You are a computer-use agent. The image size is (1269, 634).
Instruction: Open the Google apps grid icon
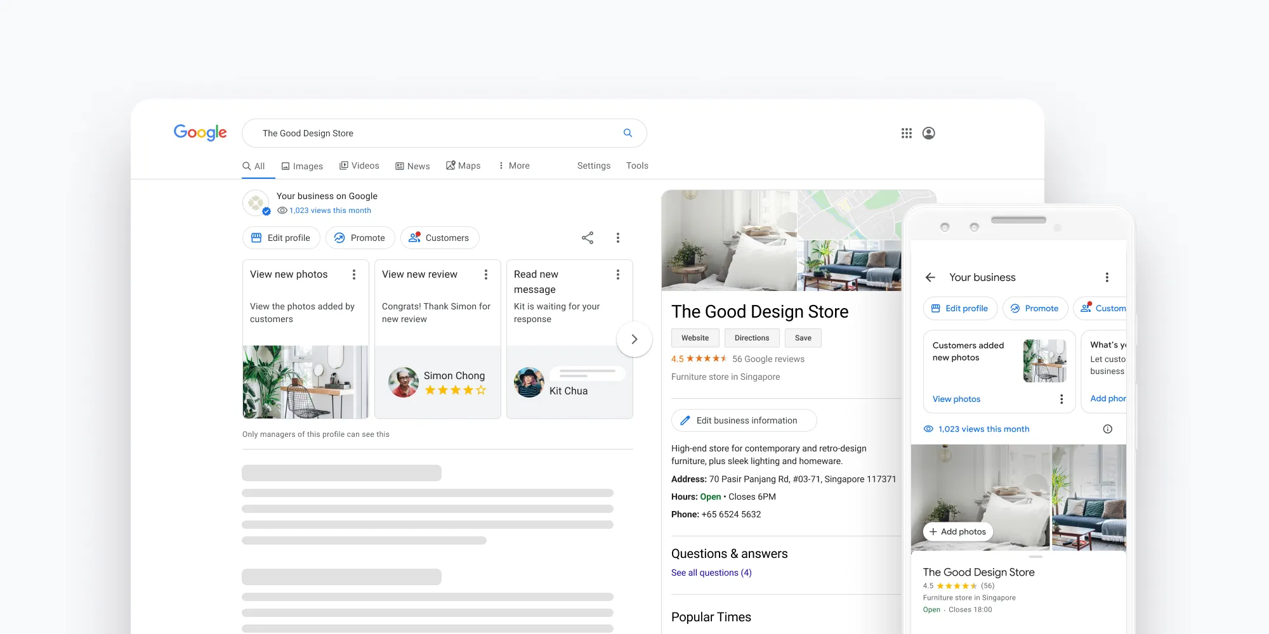pos(906,133)
